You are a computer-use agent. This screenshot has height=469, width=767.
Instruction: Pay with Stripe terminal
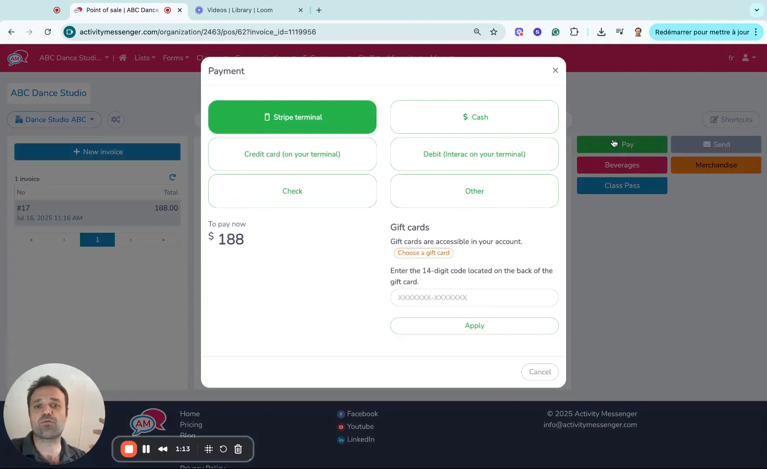[x=292, y=117]
